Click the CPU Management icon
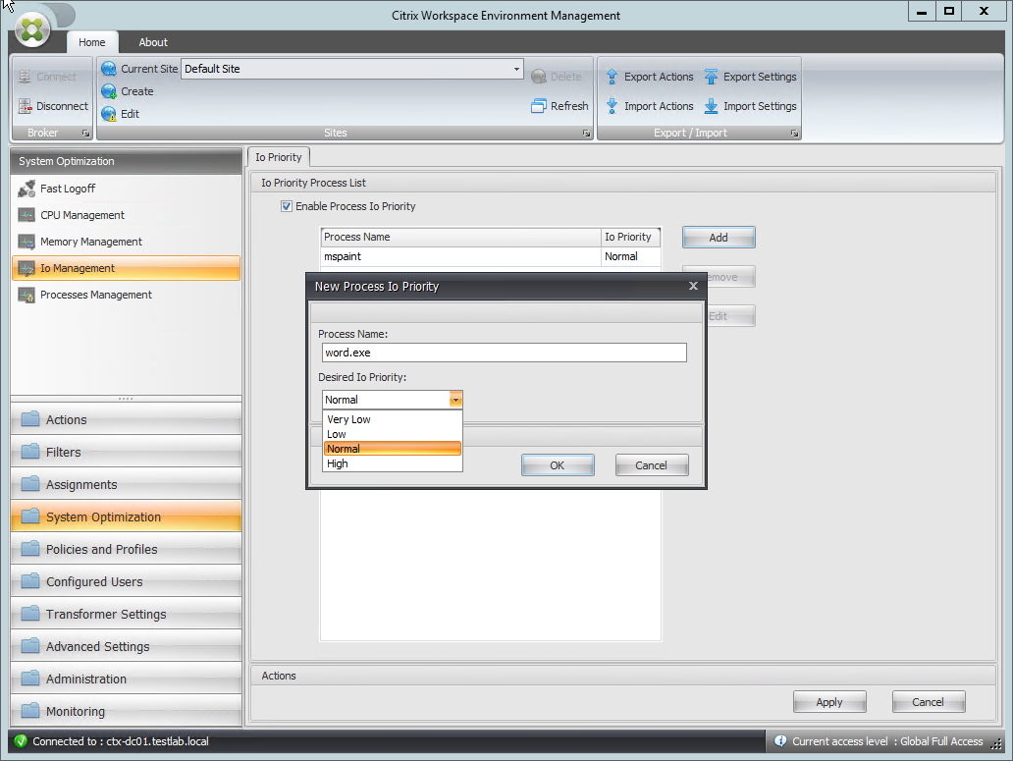The image size is (1013, 761). coord(27,215)
